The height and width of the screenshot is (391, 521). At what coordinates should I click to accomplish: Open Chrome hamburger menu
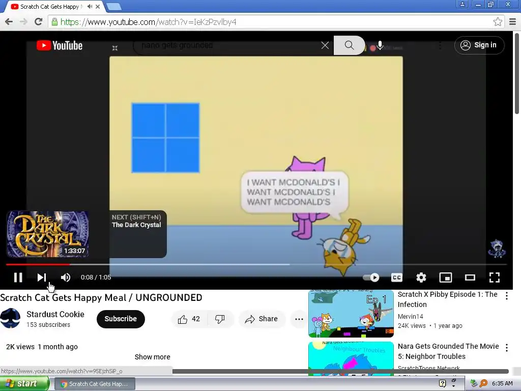512,22
